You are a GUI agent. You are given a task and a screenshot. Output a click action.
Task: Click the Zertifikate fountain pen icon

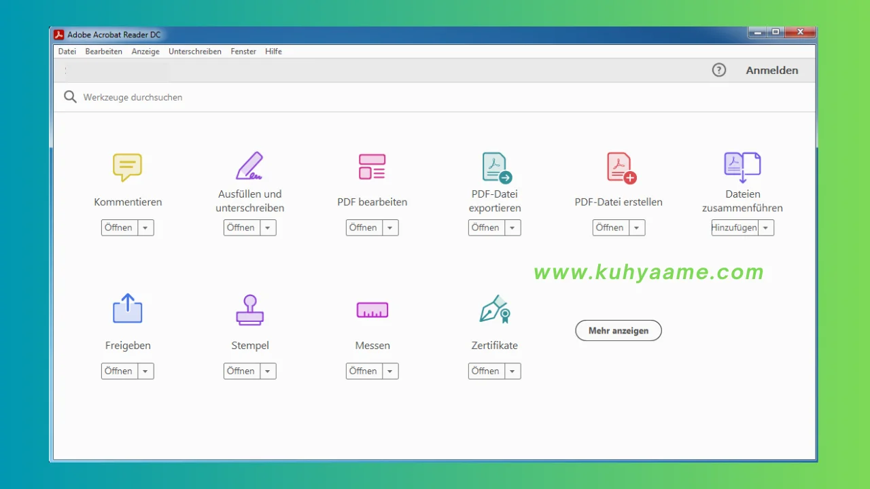click(495, 309)
